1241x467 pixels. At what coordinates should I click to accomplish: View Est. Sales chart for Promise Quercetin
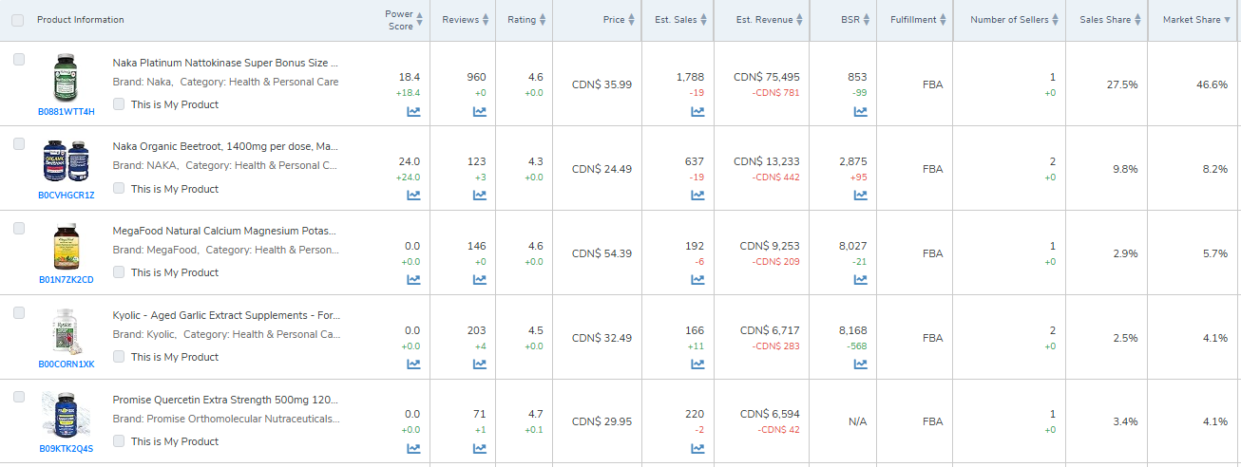(x=697, y=449)
